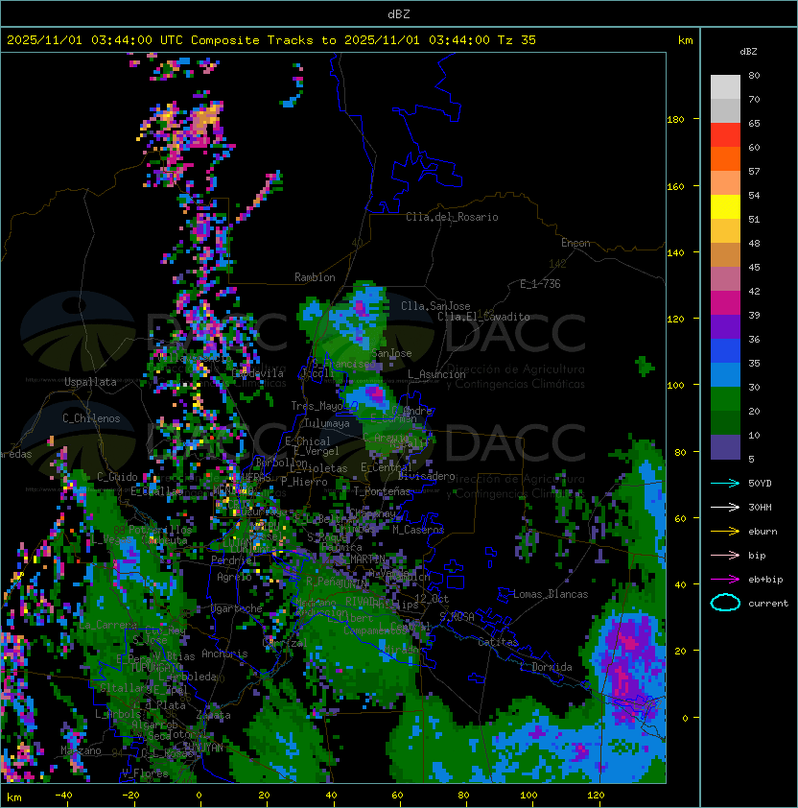Click the 'V_Flores' map label
The image size is (798, 808).
click(x=145, y=773)
